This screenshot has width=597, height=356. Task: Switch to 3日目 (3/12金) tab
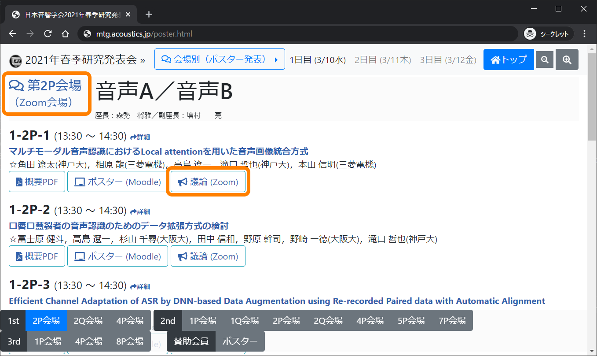pyautogui.click(x=448, y=60)
